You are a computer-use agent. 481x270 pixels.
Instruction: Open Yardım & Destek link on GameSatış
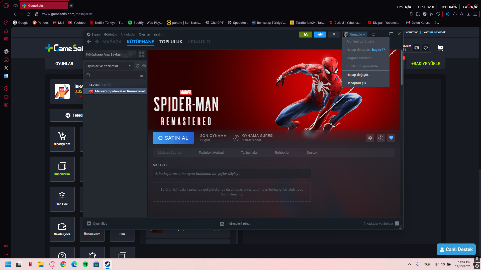tap(434, 32)
